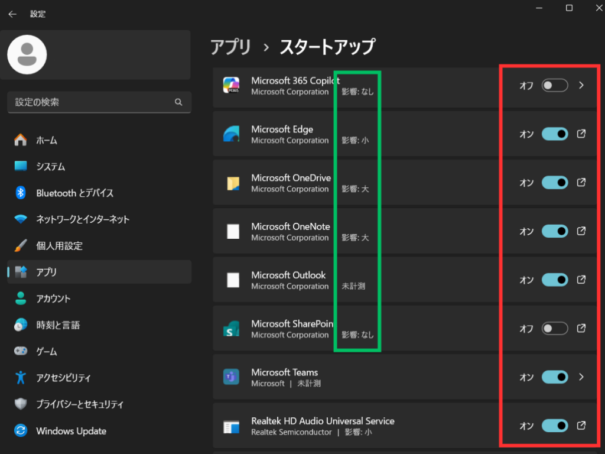
Task: Disable Microsoft Edge startup toggle
Action: pos(555,134)
